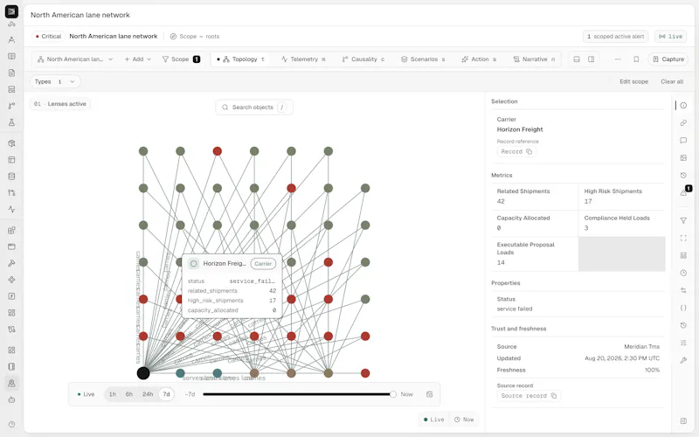This screenshot has width=699, height=437.
Task: Open the link icon in right rail
Action: [x=683, y=122]
